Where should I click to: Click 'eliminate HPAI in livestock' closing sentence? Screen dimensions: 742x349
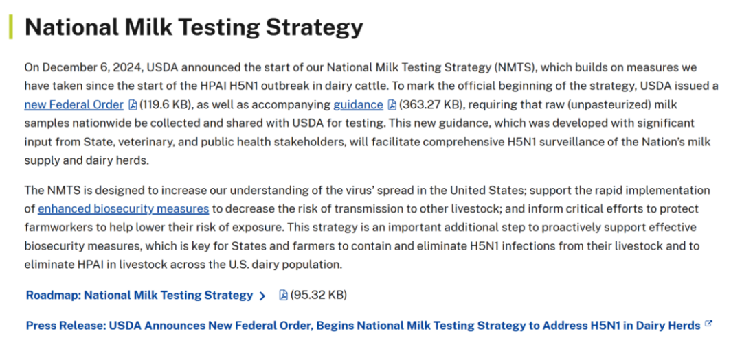(x=182, y=264)
